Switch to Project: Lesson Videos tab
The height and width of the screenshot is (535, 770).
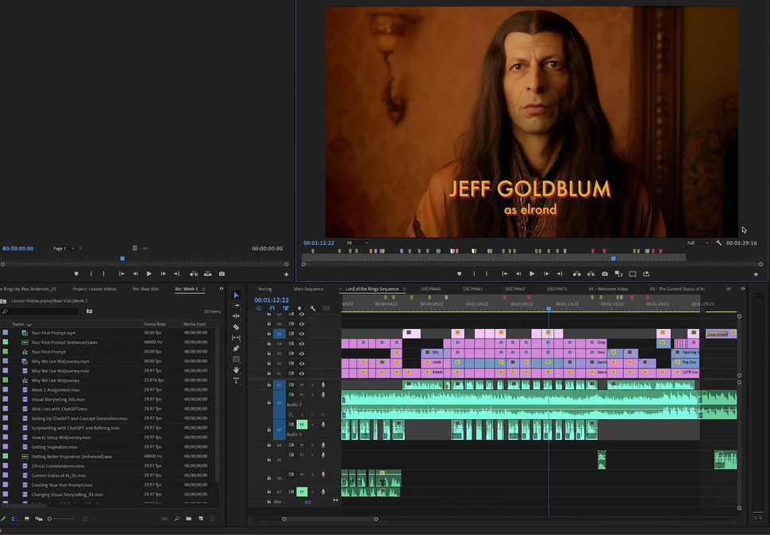(94, 289)
